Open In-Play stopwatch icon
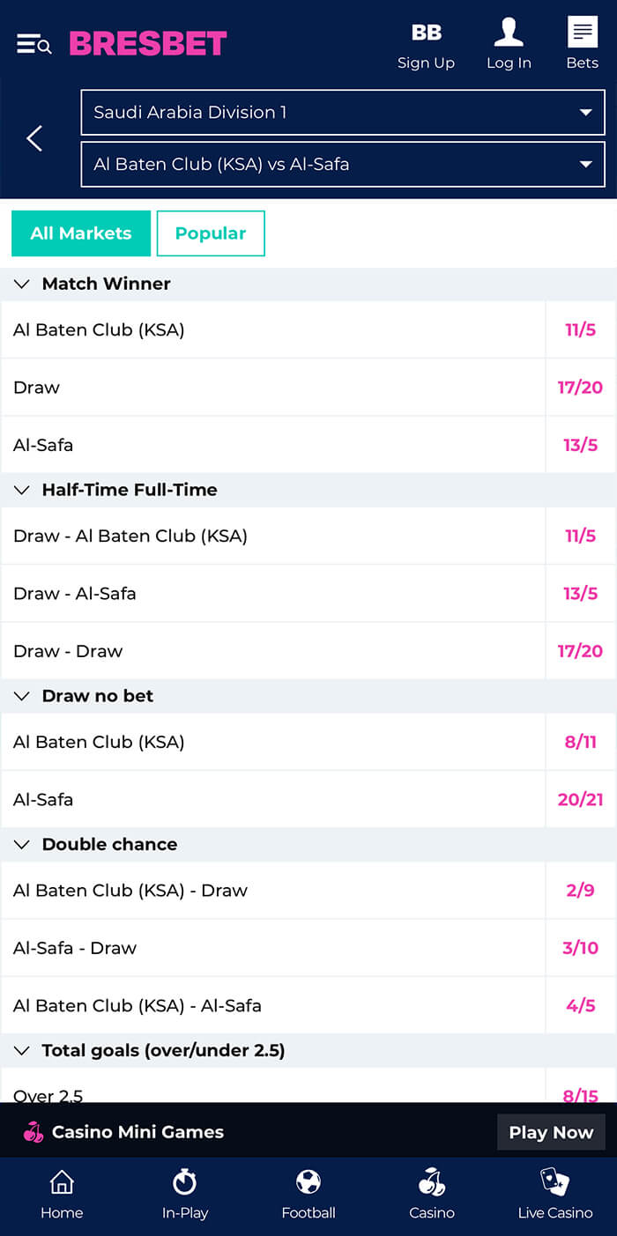617x1236 pixels. coord(185,1180)
